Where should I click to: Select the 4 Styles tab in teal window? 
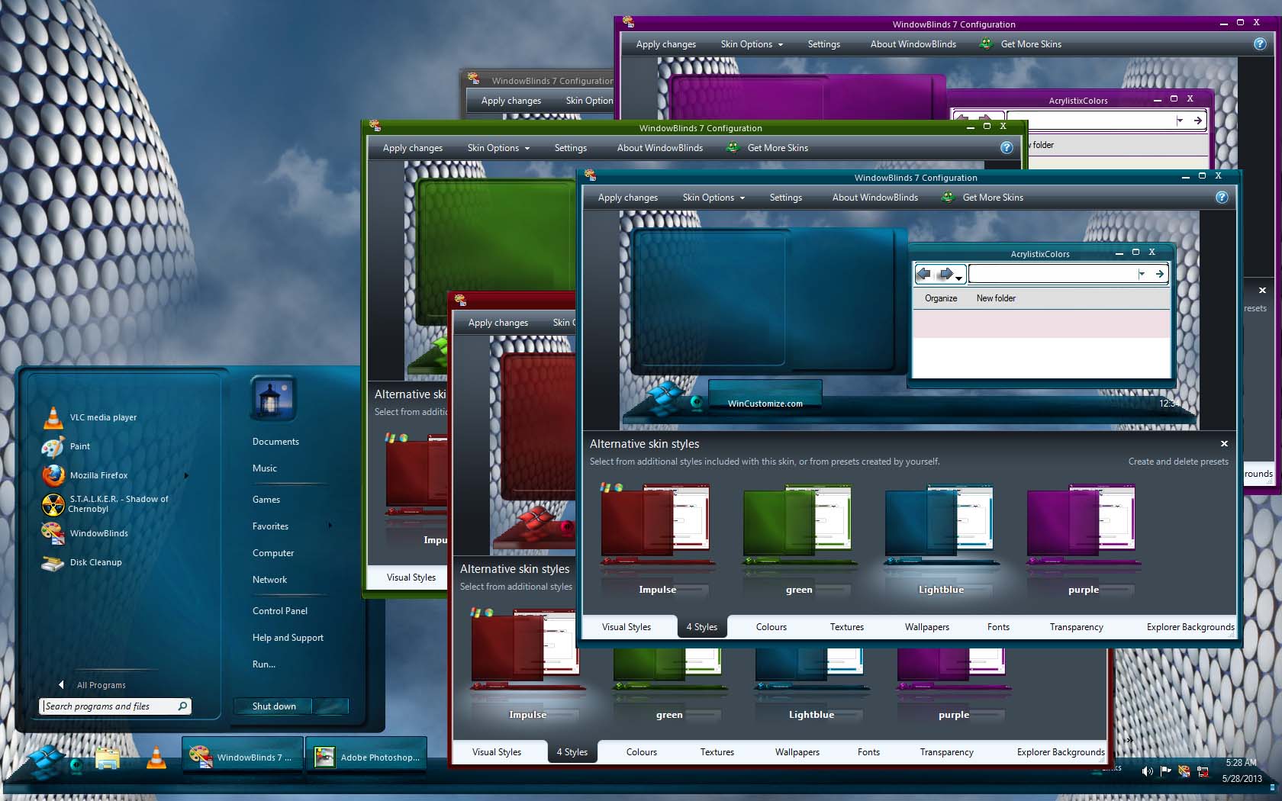[x=702, y=627]
